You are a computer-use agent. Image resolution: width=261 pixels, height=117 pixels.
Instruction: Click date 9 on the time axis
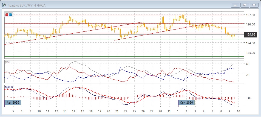230,112
